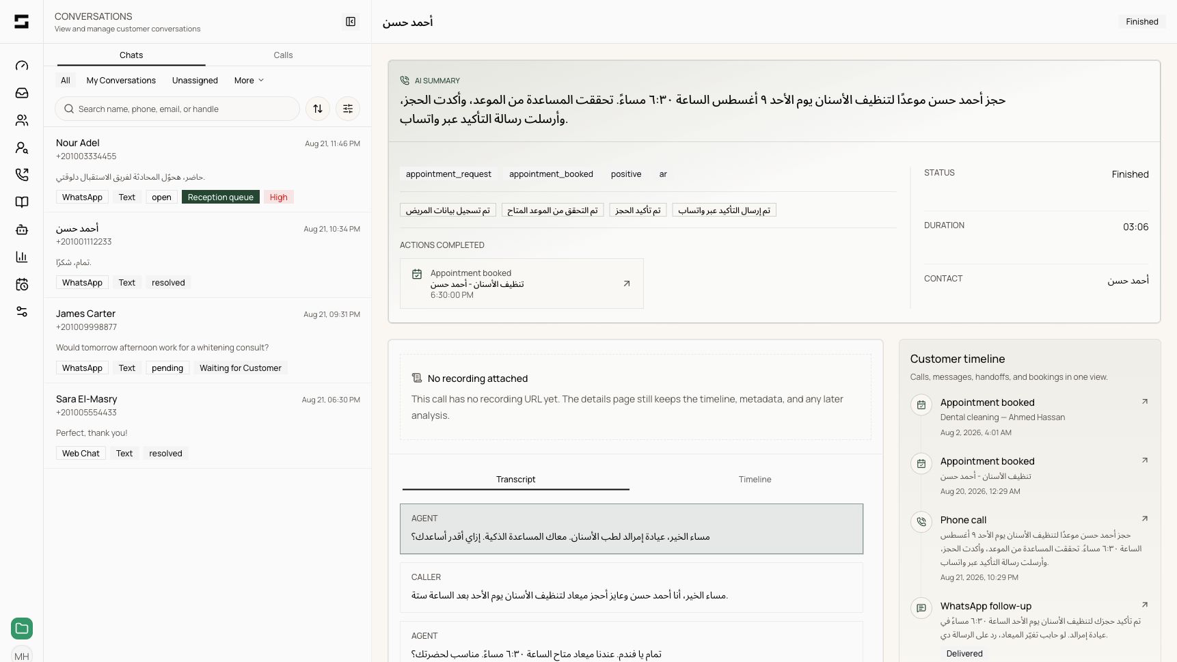
Task: Filter by All conversations
Action: tap(66, 81)
